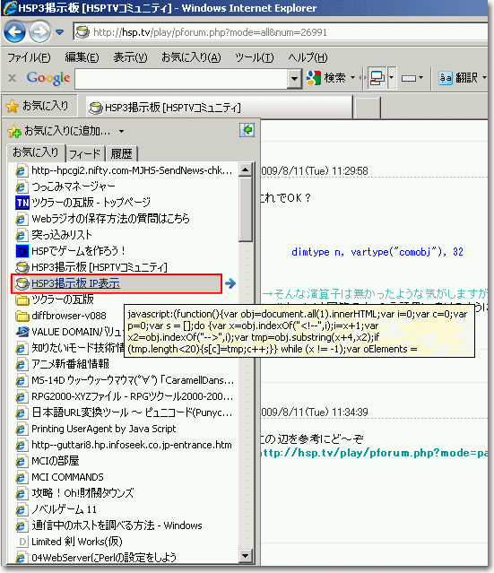Click the address bar URL field
494x573 pixels.
[x=282, y=32]
